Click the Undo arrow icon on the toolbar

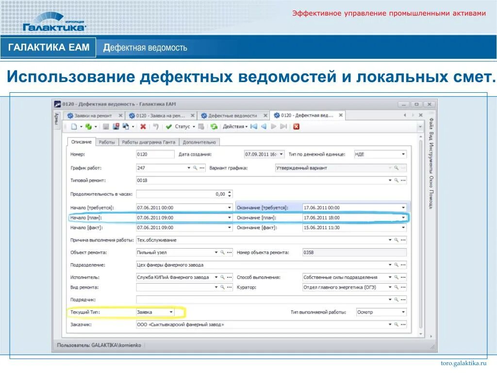155,127
